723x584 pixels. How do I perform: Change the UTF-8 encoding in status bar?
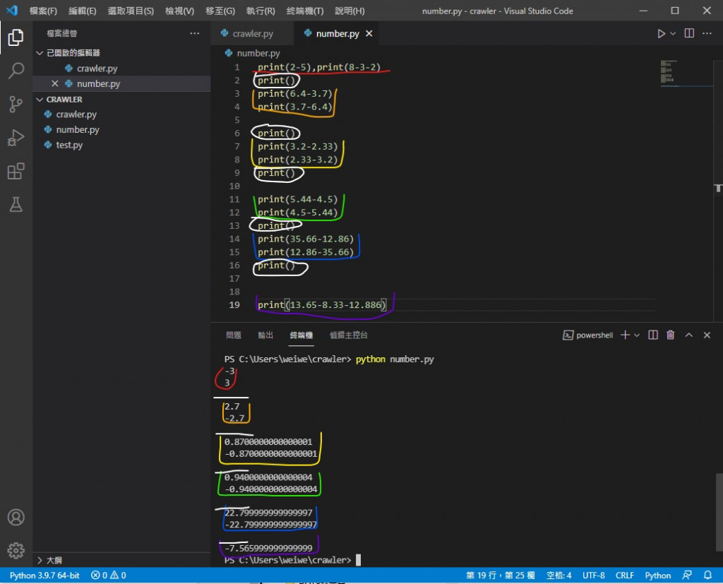click(x=593, y=576)
